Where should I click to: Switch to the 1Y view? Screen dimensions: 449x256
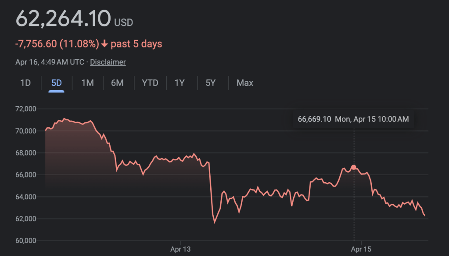(x=180, y=83)
